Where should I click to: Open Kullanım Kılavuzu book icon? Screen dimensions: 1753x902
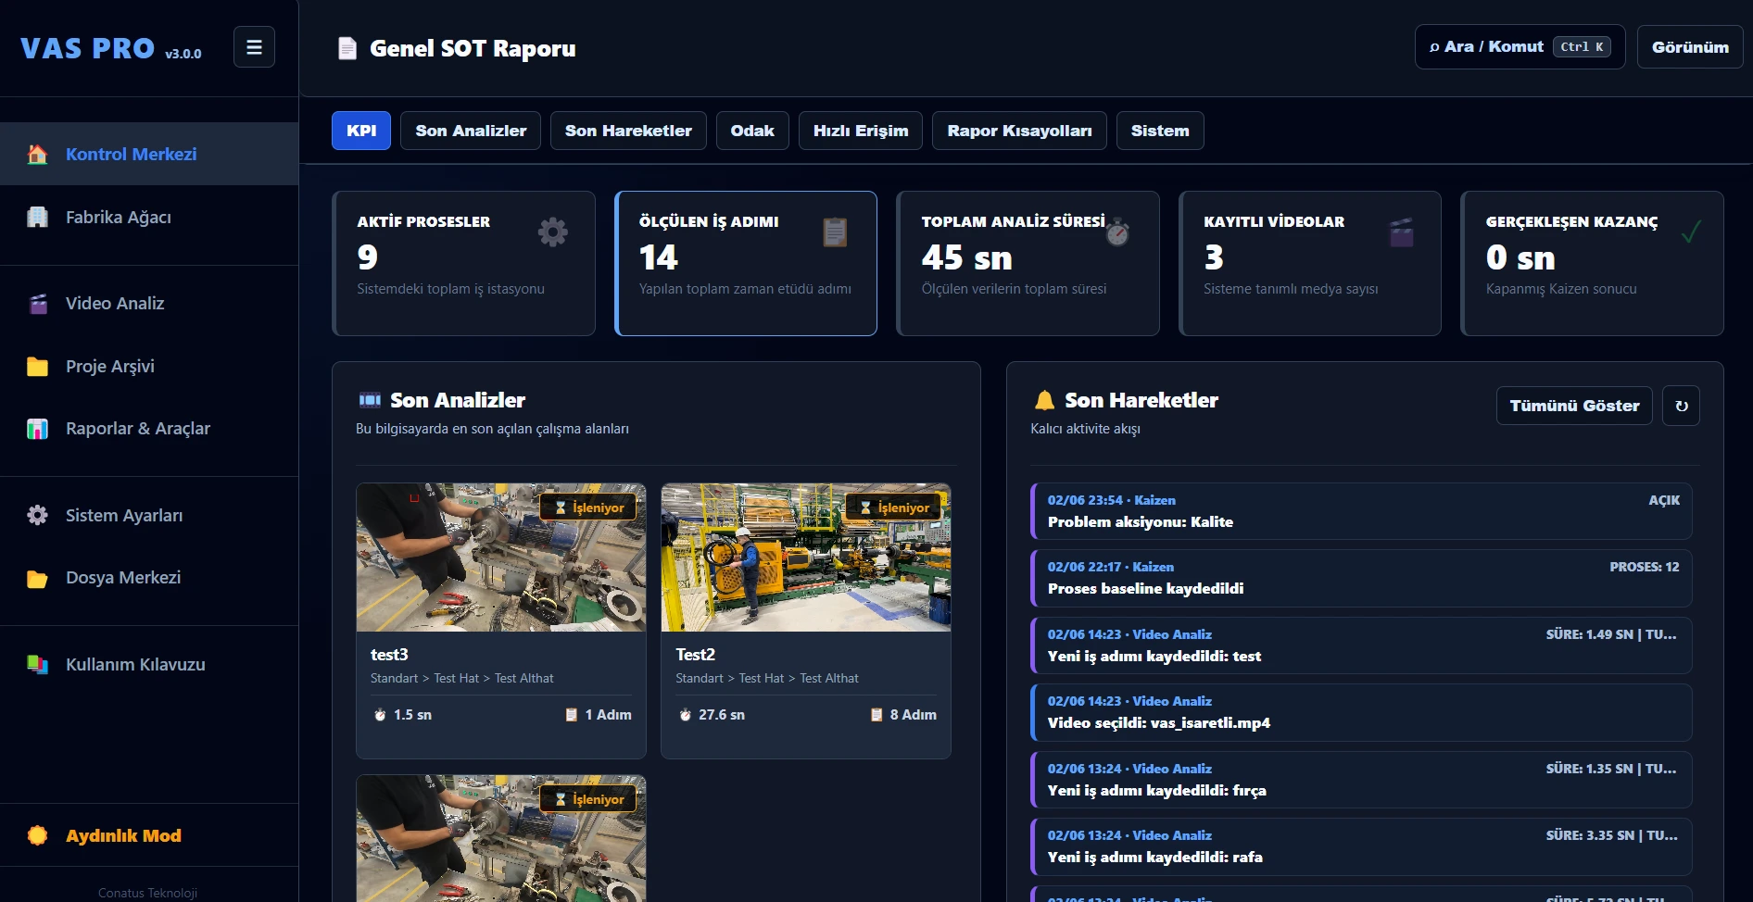pyautogui.click(x=37, y=664)
